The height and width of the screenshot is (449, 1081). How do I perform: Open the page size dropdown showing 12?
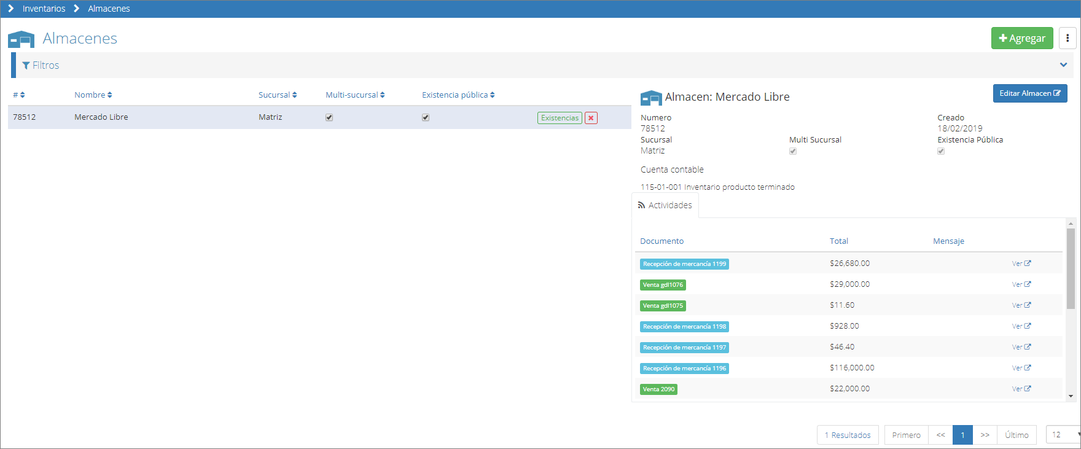coord(1063,435)
